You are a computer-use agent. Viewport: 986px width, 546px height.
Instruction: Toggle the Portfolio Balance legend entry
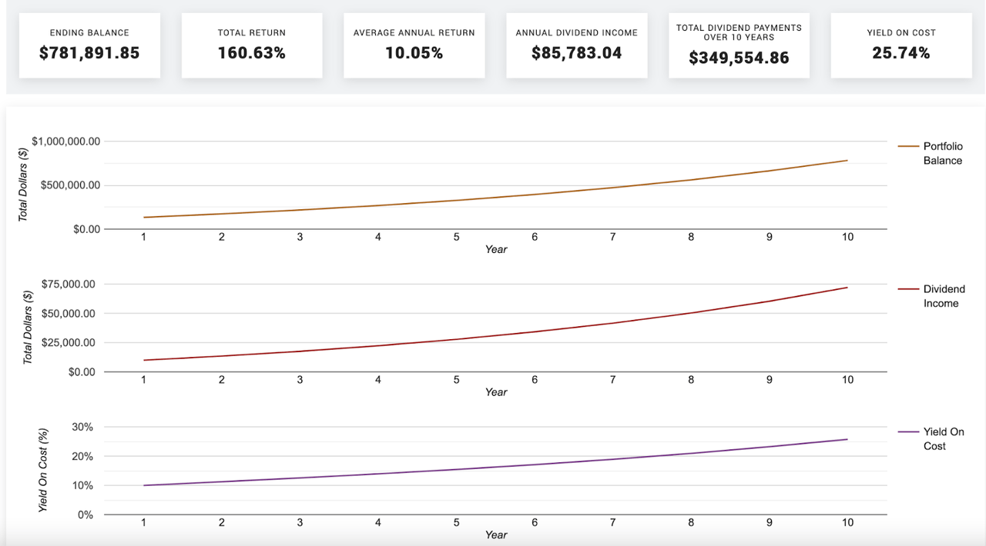tap(934, 153)
